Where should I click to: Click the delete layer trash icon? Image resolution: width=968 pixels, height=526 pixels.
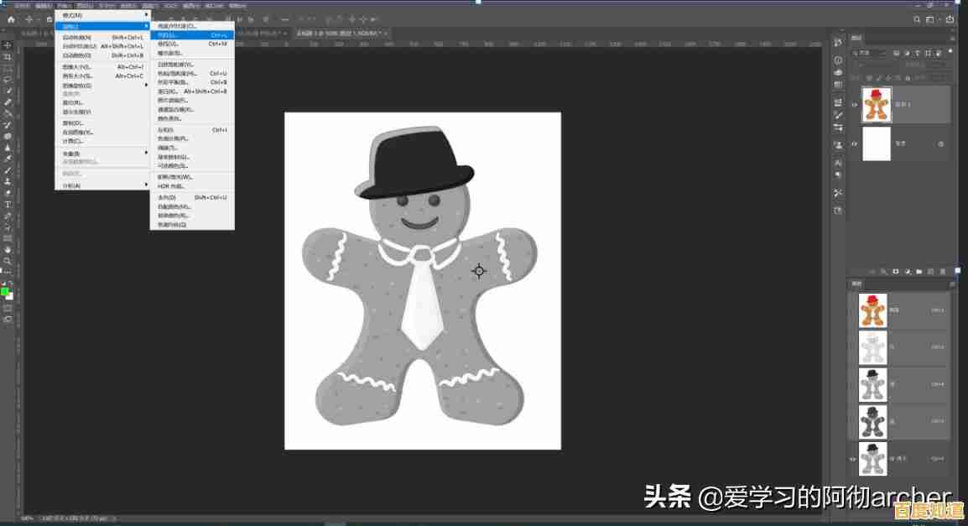coord(944,272)
